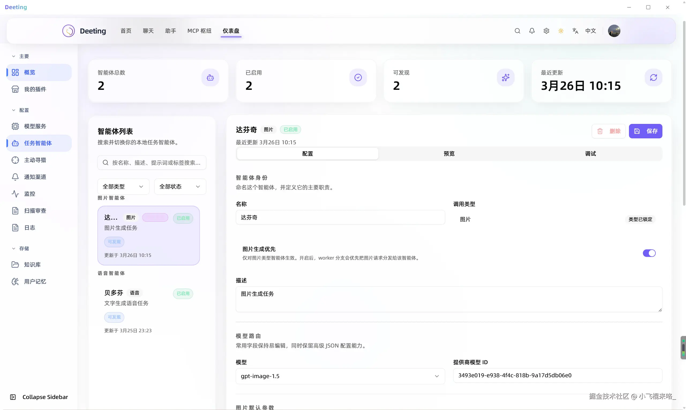Open 用户记忆 in the sidebar
This screenshot has width=686, height=410.
35,281
